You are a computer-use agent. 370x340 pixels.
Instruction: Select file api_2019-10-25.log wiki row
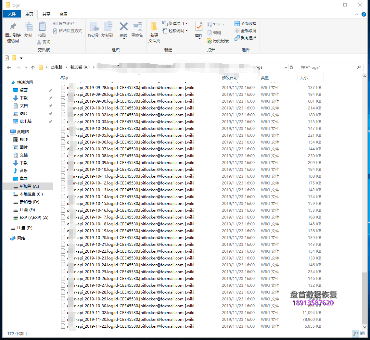point(191,272)
